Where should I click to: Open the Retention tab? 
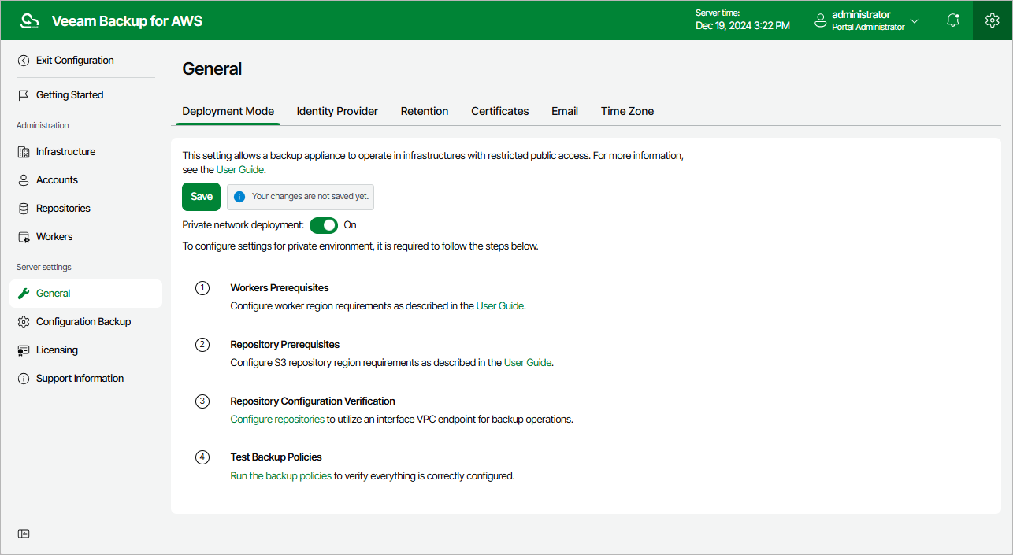(425, 111)
